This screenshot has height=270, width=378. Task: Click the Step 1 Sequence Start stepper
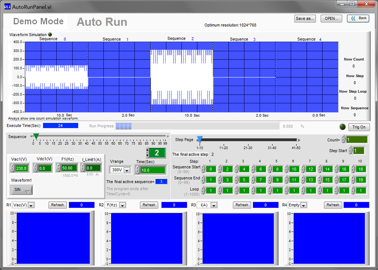tap(203, 169)
